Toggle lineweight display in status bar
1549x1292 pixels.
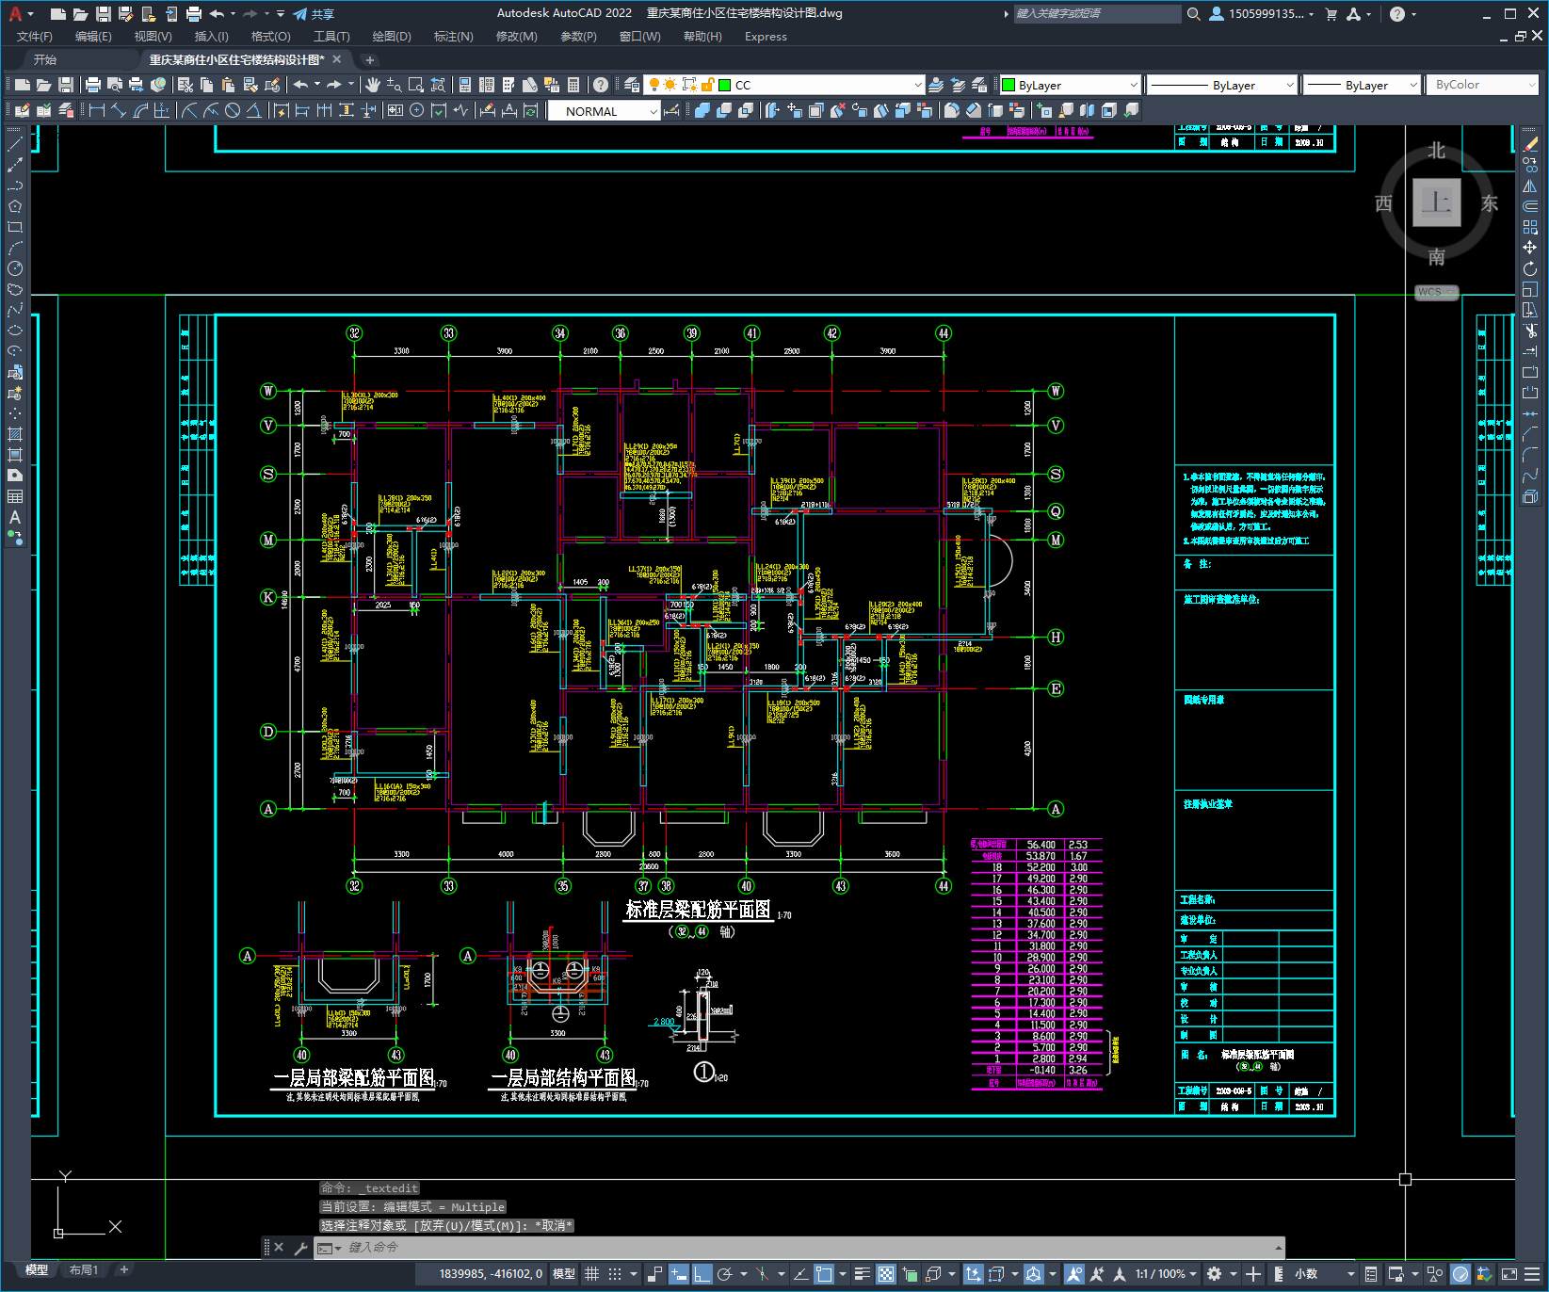coord(862,1274)
